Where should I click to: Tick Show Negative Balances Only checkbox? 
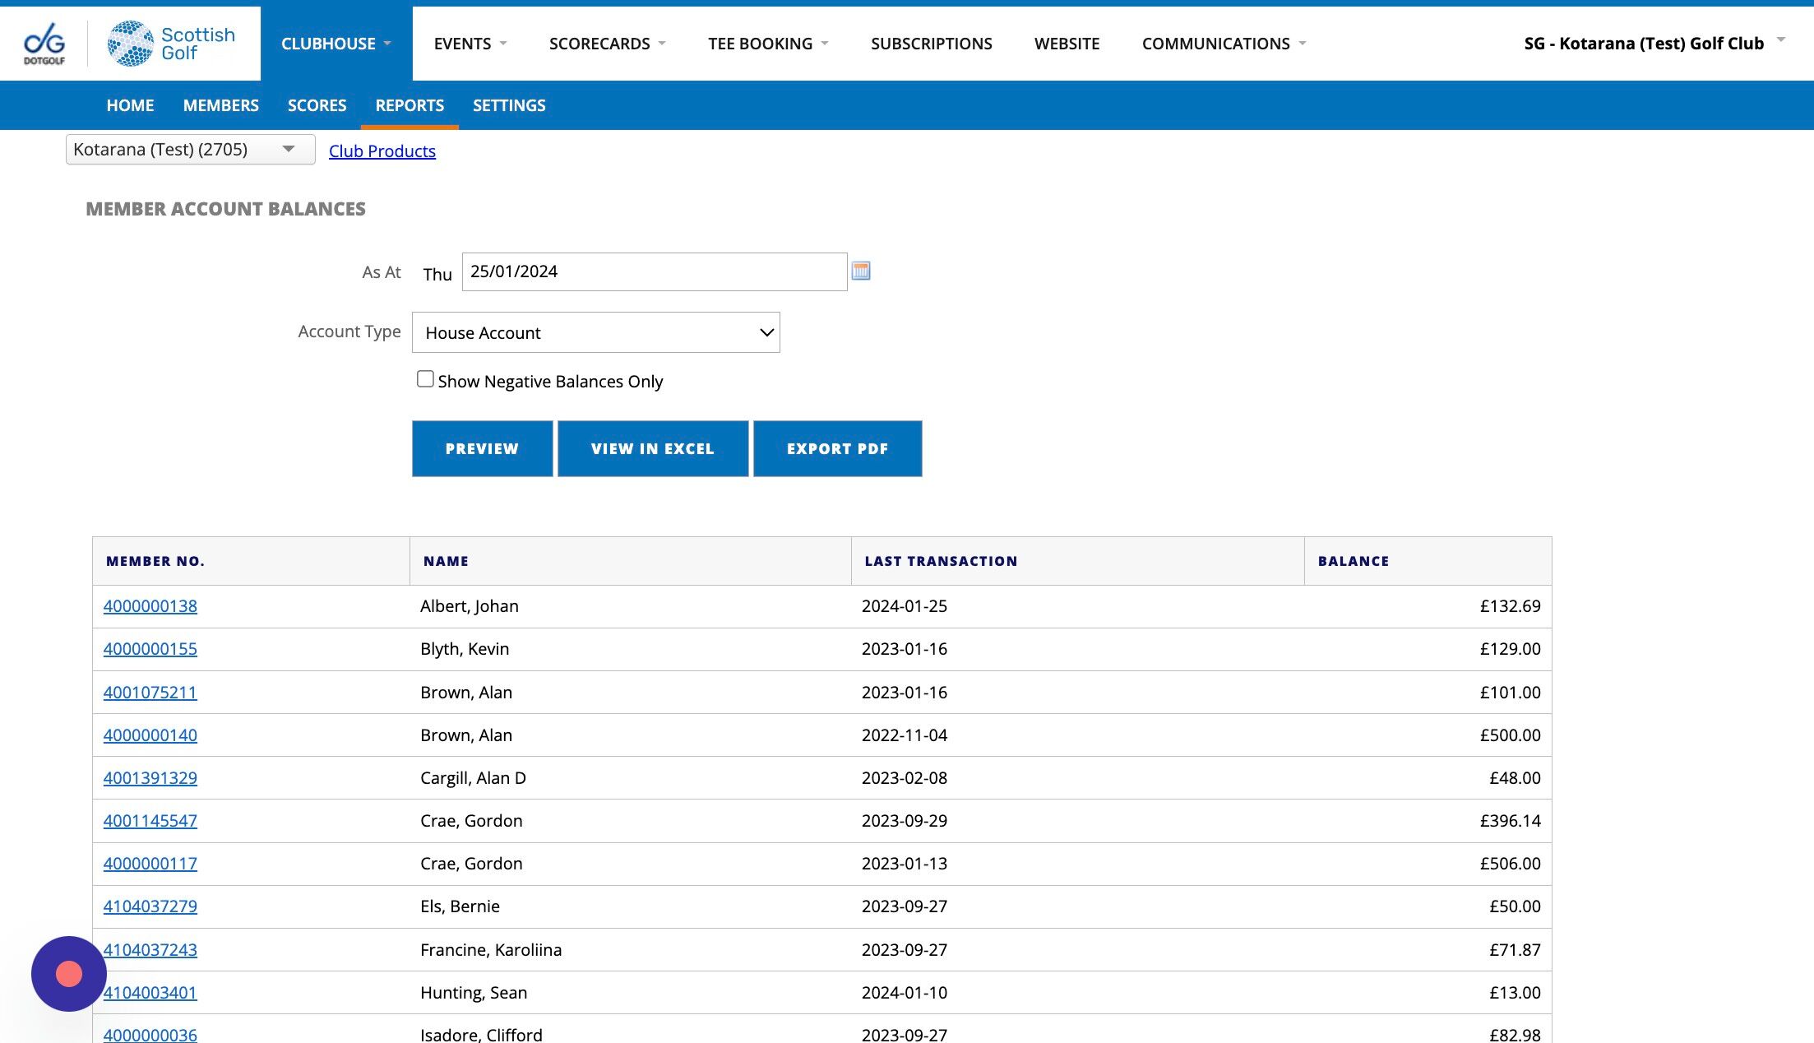(x=425, y=379)
